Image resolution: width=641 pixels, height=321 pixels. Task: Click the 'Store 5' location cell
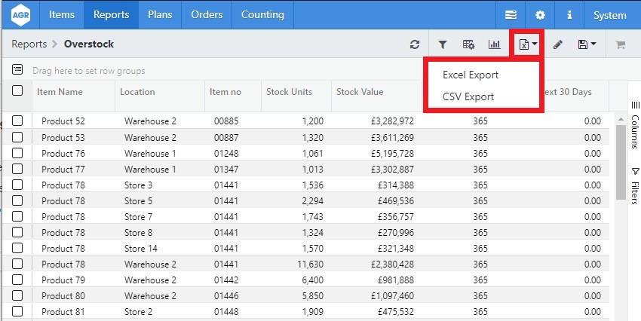click(x=138, y=201)
